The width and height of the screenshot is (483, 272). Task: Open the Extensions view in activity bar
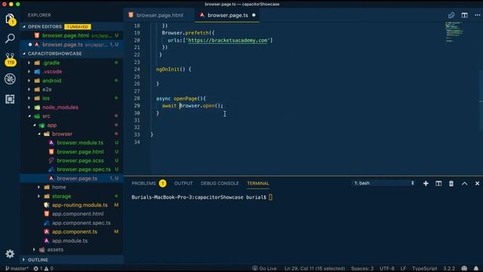click(x=10, y=99)
